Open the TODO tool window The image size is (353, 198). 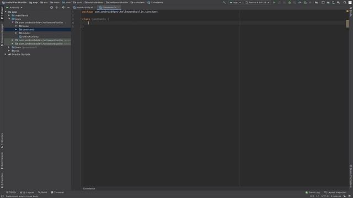pyautogui.click(x=11, y=193)
